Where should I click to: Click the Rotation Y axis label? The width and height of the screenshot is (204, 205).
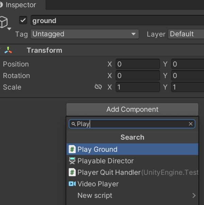tap(165, 76)
